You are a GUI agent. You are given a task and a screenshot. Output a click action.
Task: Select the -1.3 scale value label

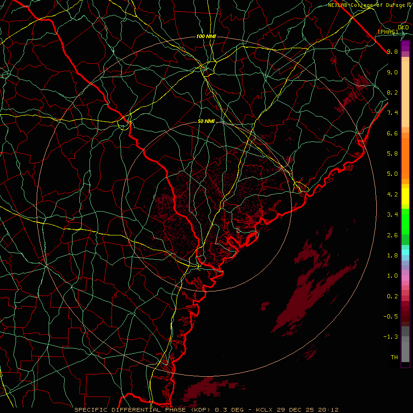click(x=391, y=337)
